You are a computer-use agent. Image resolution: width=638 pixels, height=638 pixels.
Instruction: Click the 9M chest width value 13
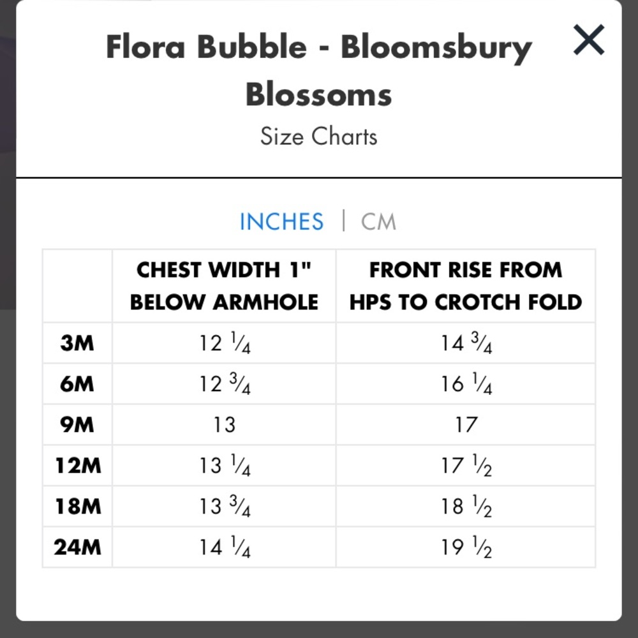click(224, 425)
